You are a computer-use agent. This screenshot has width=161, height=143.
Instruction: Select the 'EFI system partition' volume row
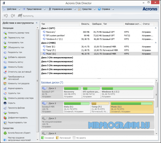point(99,35)
